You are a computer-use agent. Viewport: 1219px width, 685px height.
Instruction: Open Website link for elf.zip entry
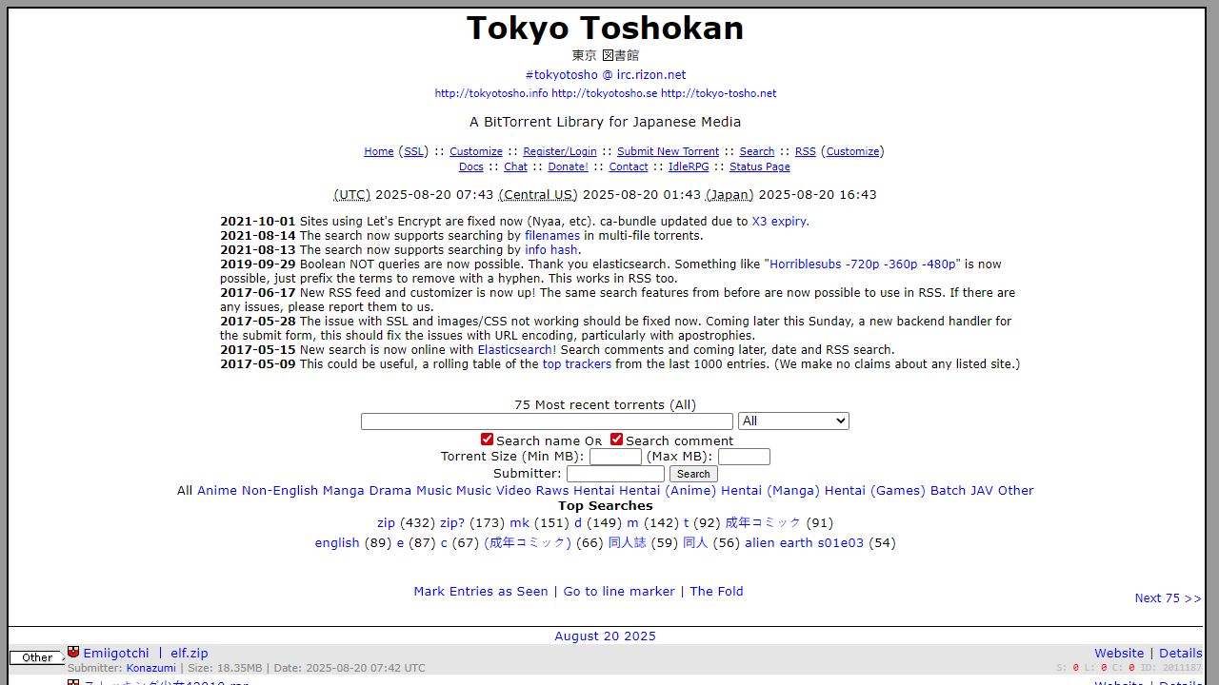coord(1119,654)
